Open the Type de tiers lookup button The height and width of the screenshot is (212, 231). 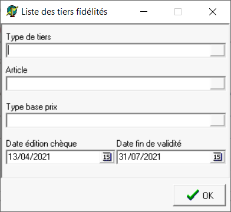point(217,51)
